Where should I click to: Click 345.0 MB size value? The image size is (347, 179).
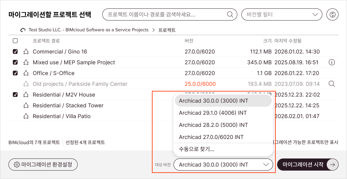point(259,63)
